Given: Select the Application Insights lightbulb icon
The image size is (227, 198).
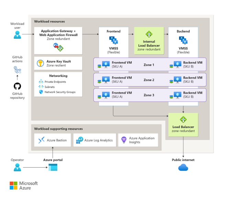Looking at the screenshot, I should 124,140.
